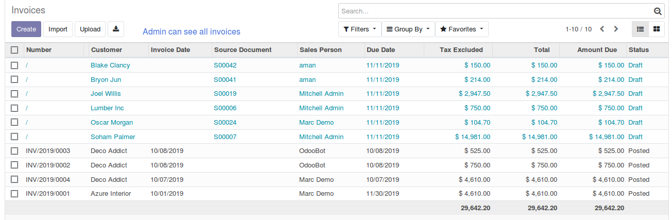Go to next page arrow

point(616,29)
